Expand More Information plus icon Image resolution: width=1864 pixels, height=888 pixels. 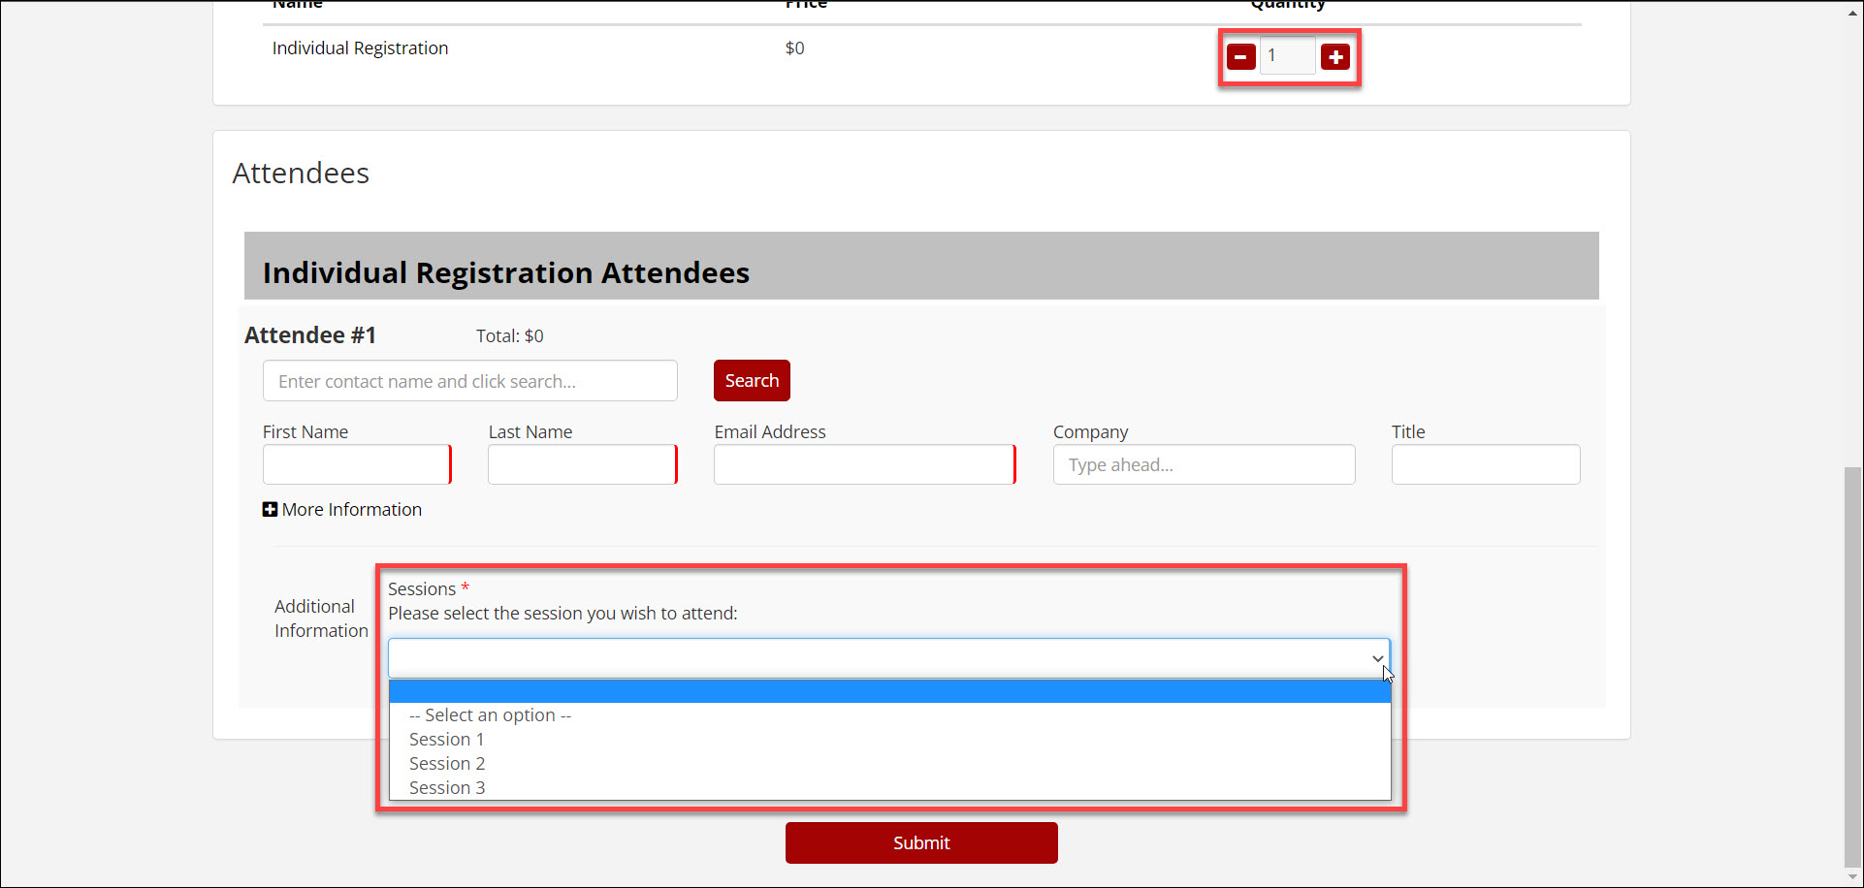tap(270, 510)
